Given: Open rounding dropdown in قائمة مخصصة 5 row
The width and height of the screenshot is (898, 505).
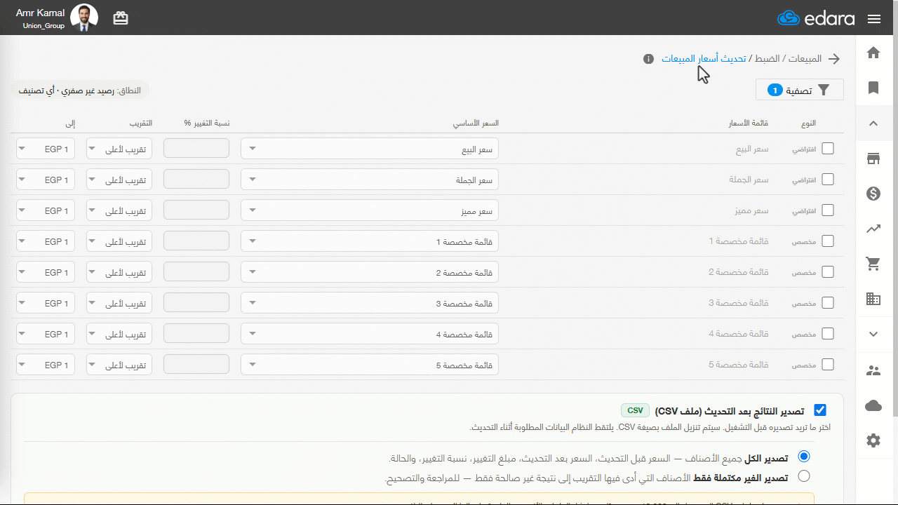Looking at the screenshot, I should (119, 365).
